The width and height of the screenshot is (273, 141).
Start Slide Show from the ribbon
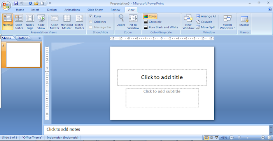coord(41,22)
